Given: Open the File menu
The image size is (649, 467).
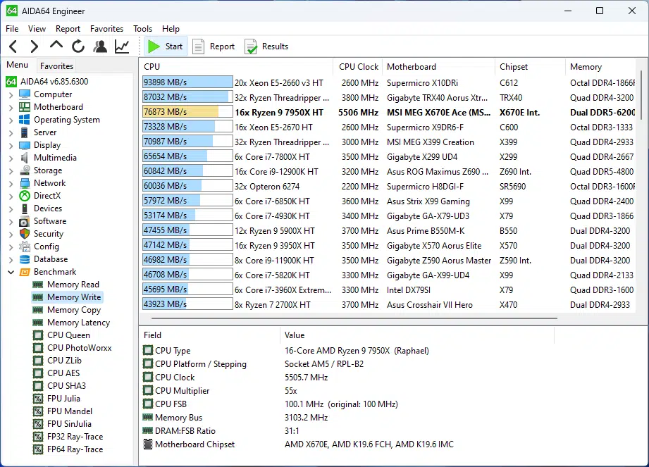Looking at the screenshot, I should click(12, 29).
